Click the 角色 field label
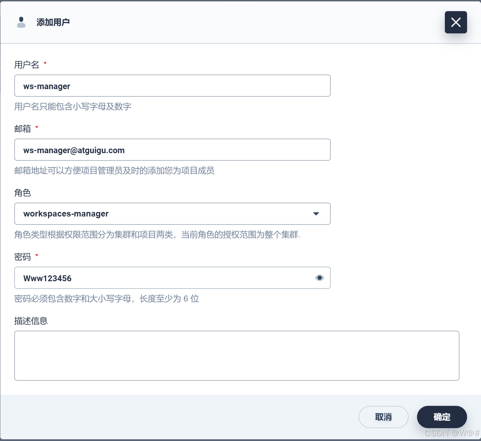The height and width of the screenshot is (441, 481). 23,193
